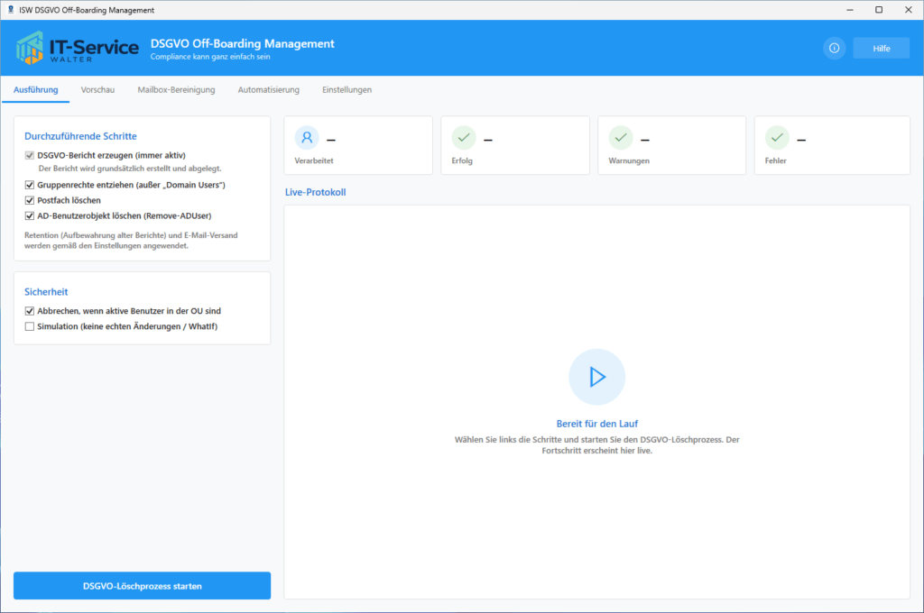The image size is (924, 613).
Task: Toggle DSGVO-Bericht erzeugen checkbox
Action: (x=30, y=155)
